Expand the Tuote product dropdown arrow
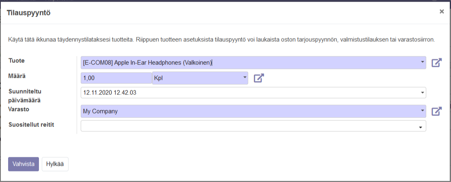 click(422, 62)
